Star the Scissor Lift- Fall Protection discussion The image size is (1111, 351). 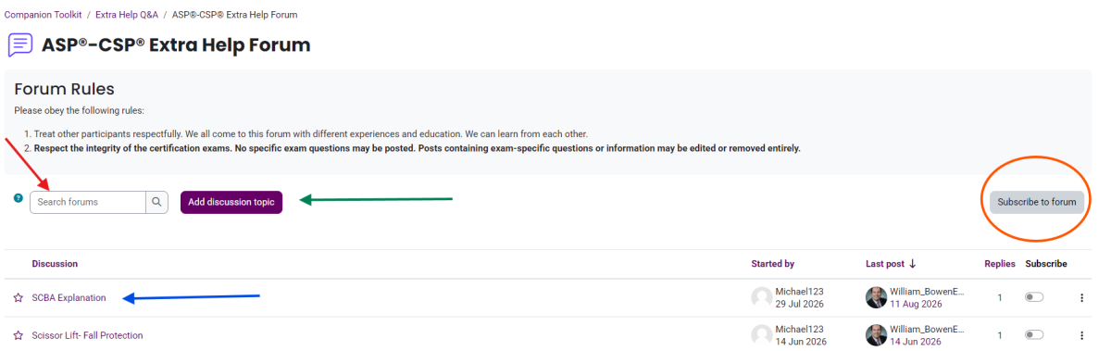(19, 335)
